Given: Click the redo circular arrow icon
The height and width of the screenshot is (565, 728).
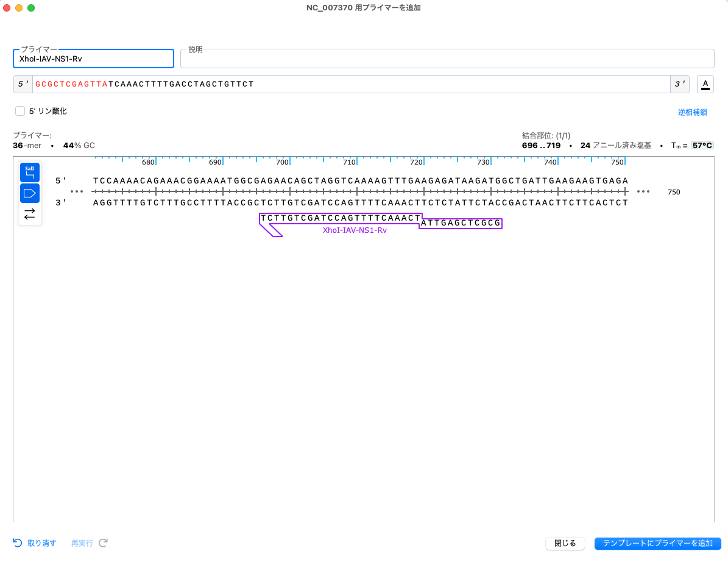Looking at the screenshot, I should pos(102,543).
